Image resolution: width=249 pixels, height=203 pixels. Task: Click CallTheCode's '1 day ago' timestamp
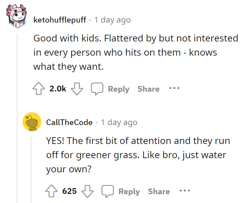[119, 122]
